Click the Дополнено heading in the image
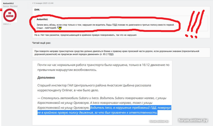Image resolution: width=213 pixels, height=126 pixels. (x=46, y=78)
